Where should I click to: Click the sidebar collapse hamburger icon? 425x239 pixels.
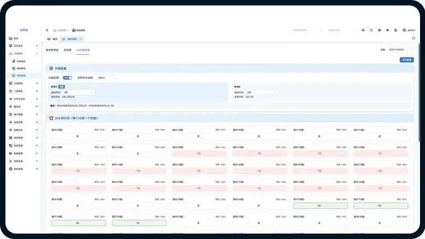[x=47, y=30]
